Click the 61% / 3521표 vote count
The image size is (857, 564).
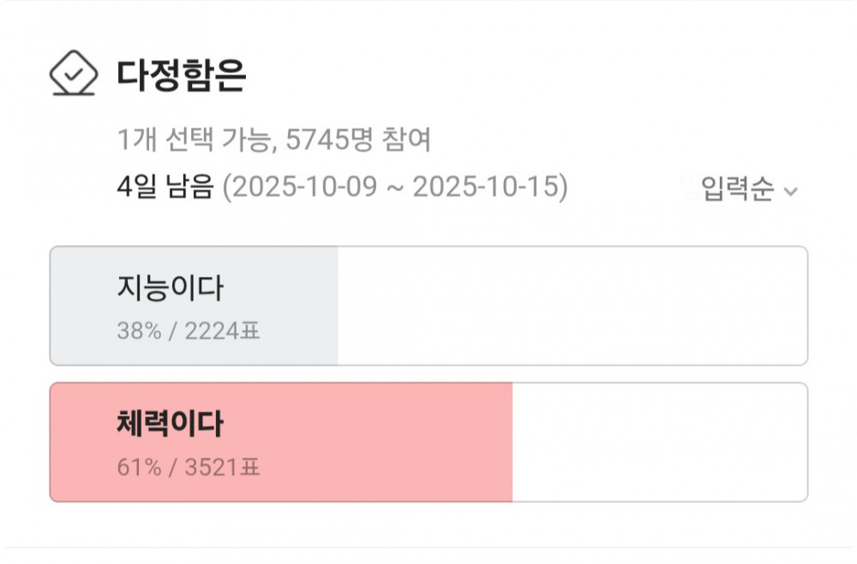tap(189, 468)
